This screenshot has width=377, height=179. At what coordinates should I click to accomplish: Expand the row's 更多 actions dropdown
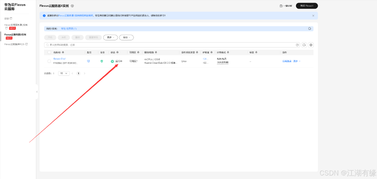(297, 61)
